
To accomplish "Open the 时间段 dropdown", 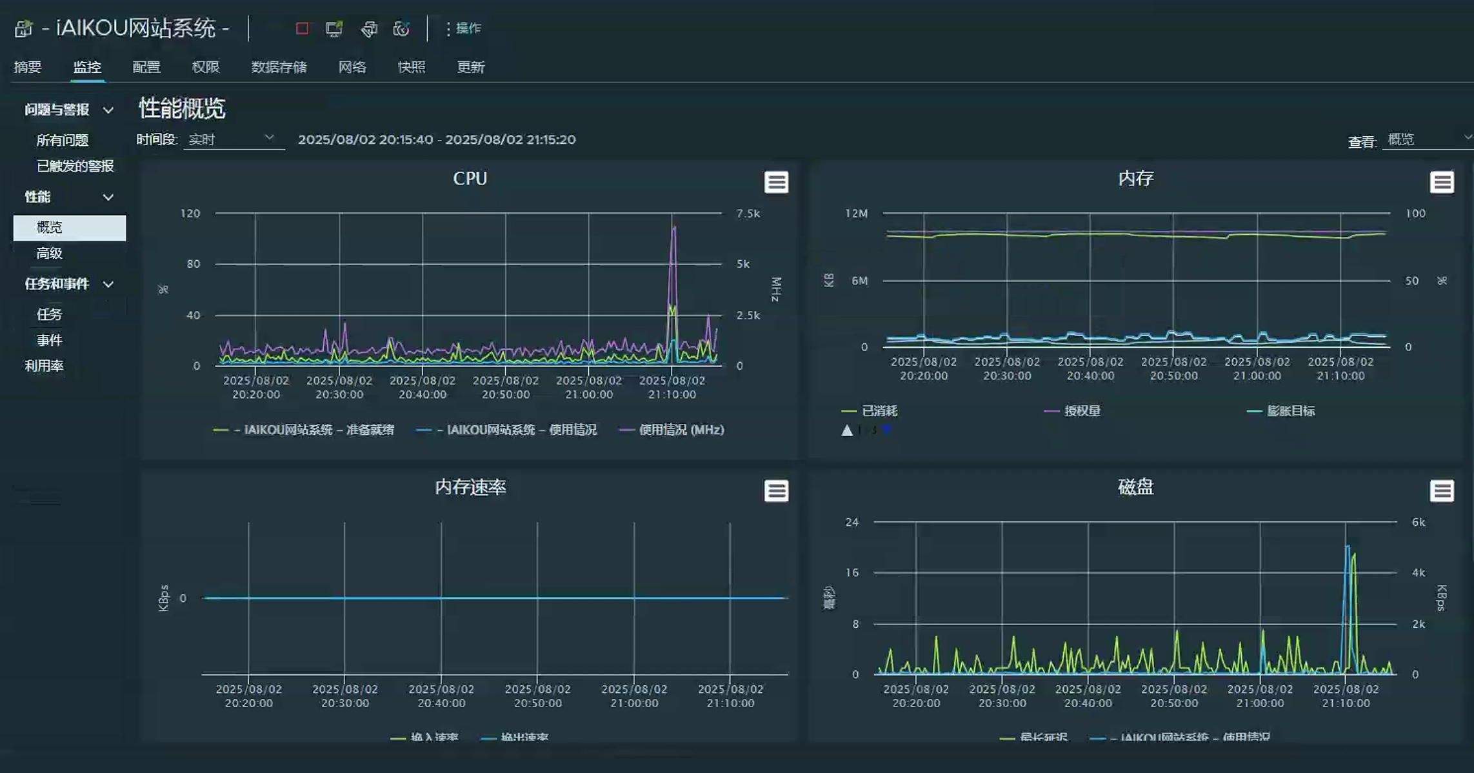I will pyautogui.click(x=232, y=138).
